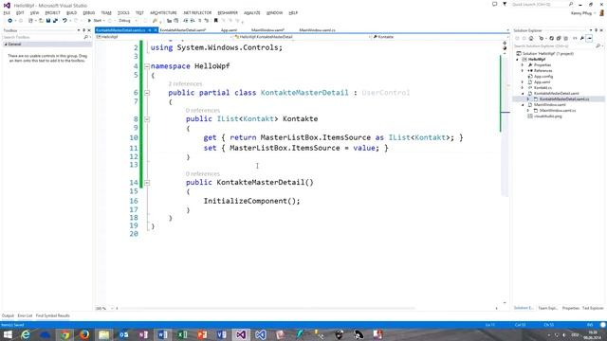Open the Debug configuration dropdown
This screenshot has height=341, width=607.
(127, 21)
